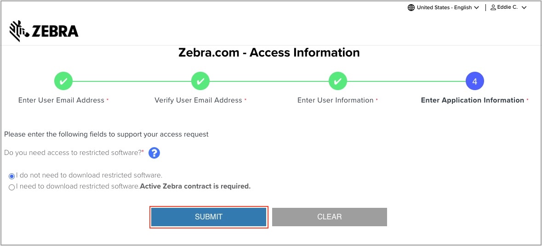Click the step 4 blue circle

474,81
